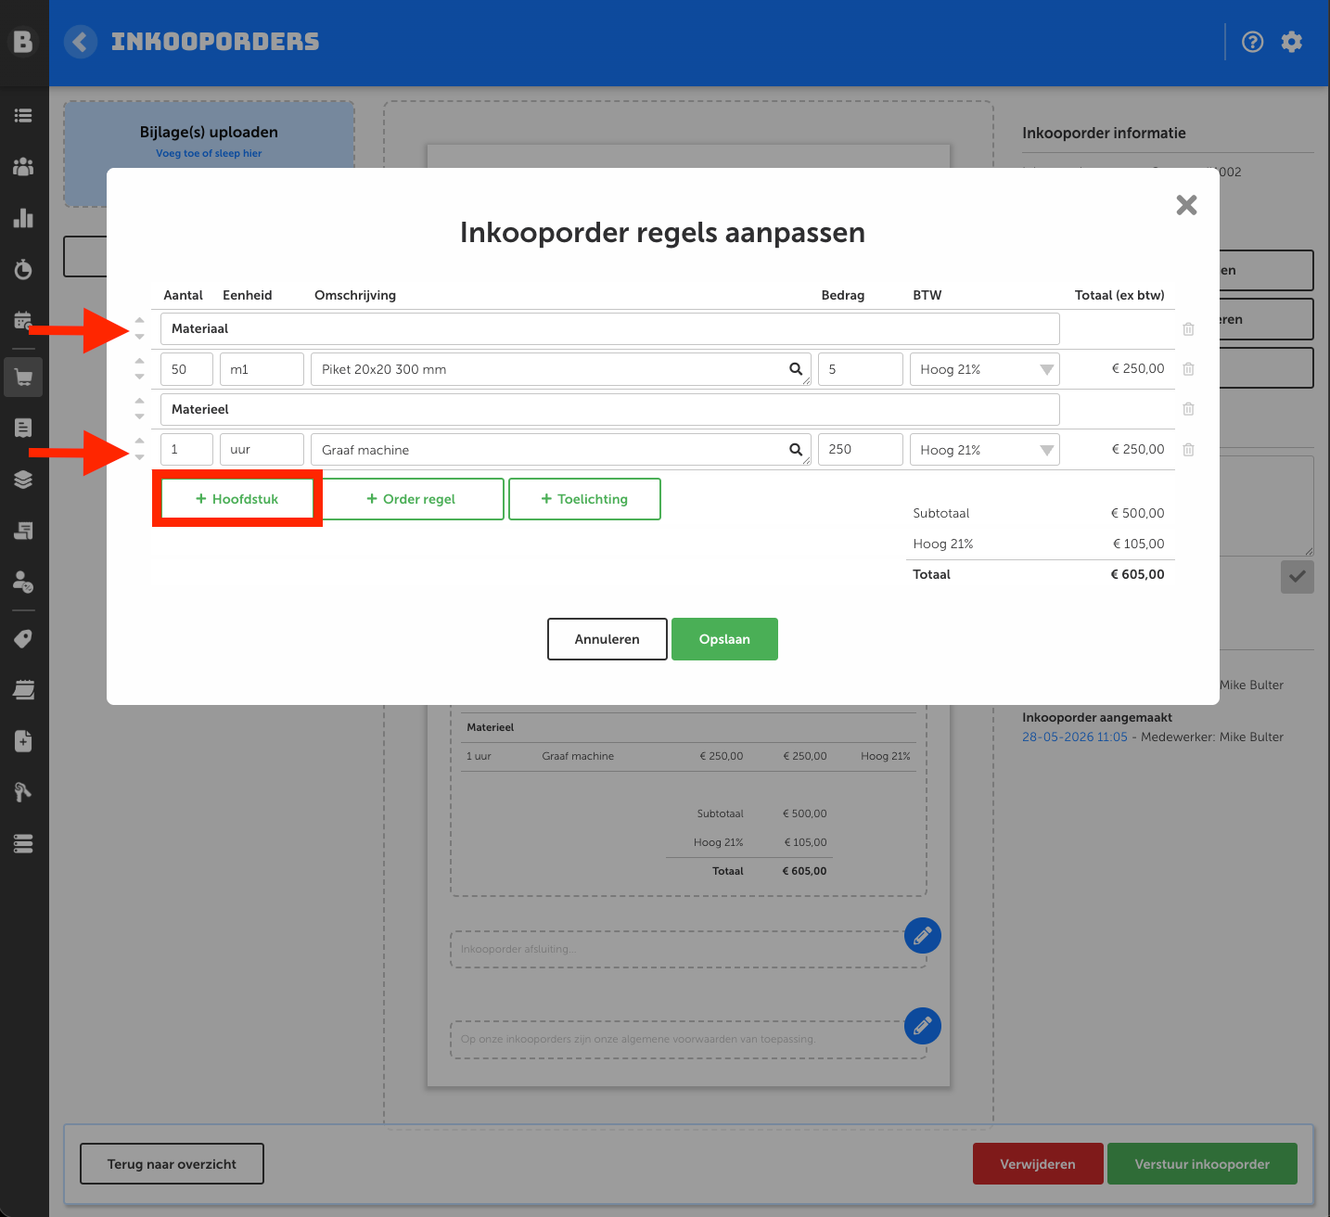Add a new Order regel

(x=411, y=499)
